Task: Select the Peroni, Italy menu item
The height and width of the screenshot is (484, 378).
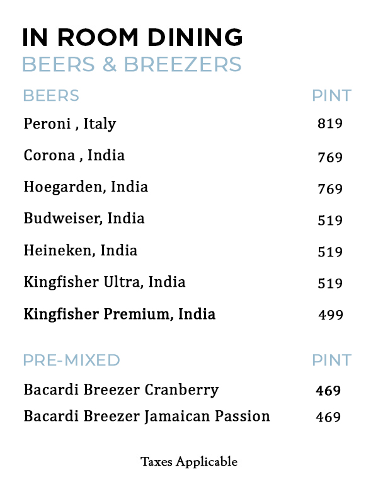Action: tap(70, 124)
